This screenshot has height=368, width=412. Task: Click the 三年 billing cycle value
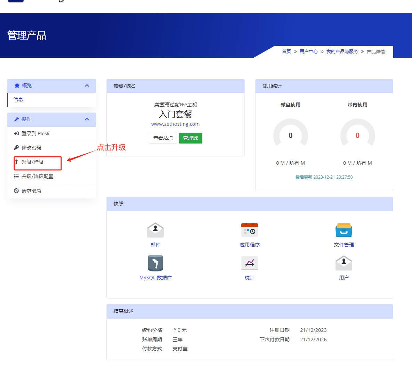click(178, 340)
